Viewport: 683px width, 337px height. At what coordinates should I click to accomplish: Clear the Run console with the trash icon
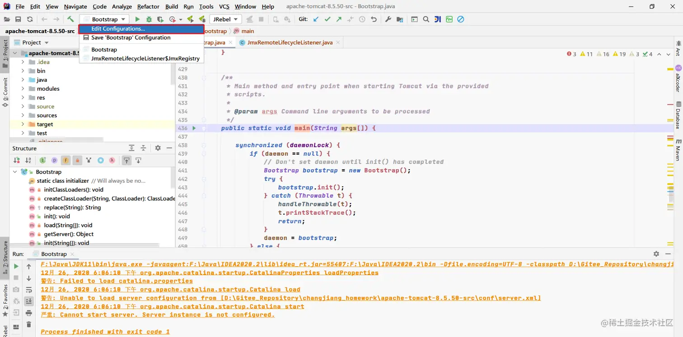[29, 324]
